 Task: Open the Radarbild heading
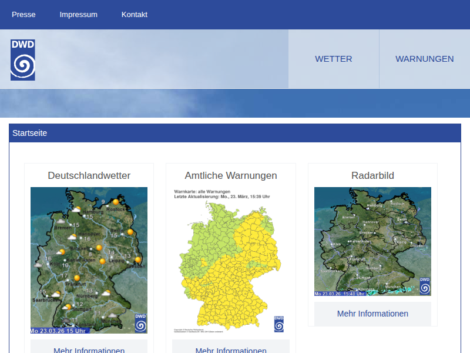[x=372, y=175]
